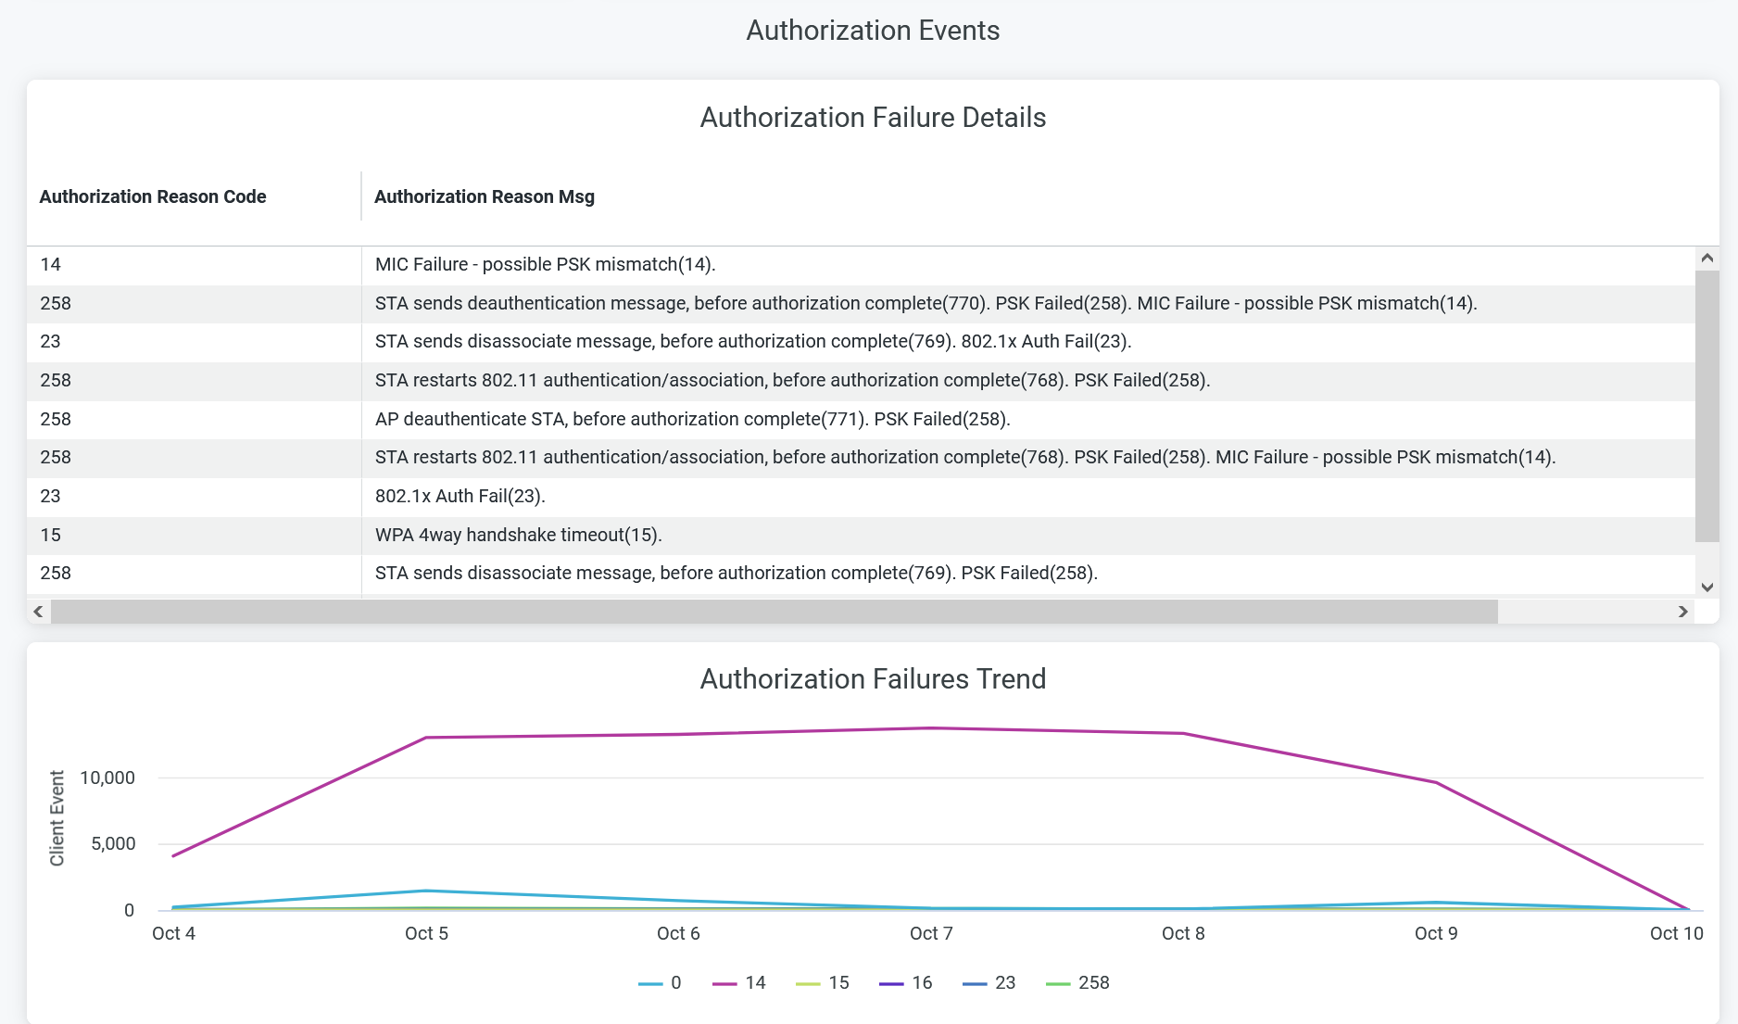This screenshot has height=1024, width=1738.
Task: Select the MIC Failure code 14 row
Action: point(545,265)
